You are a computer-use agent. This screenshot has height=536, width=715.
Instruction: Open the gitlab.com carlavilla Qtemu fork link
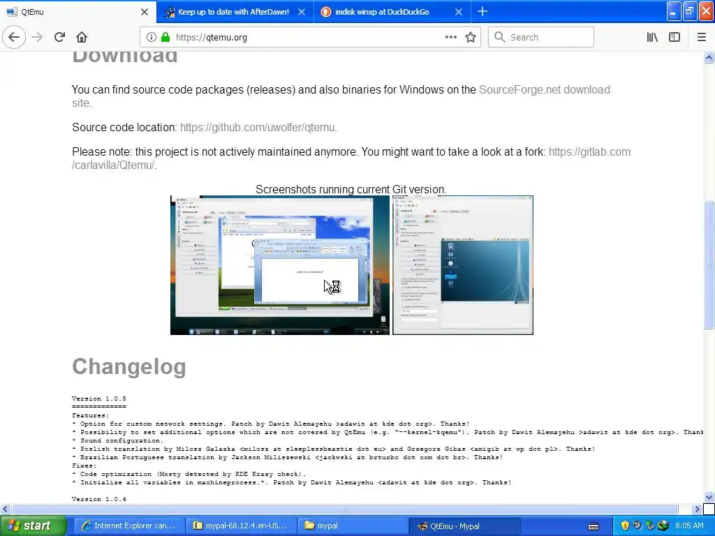589,151
